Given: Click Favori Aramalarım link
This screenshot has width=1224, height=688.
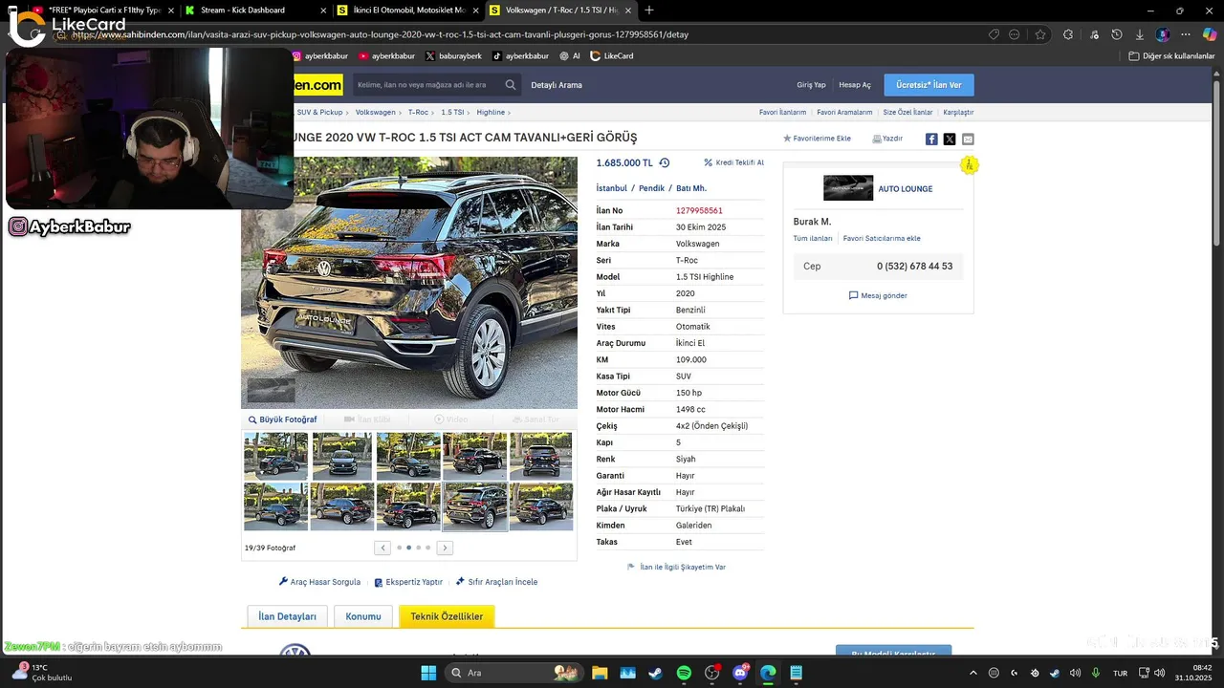Looking at the screenshot, I should pos(844,113).
